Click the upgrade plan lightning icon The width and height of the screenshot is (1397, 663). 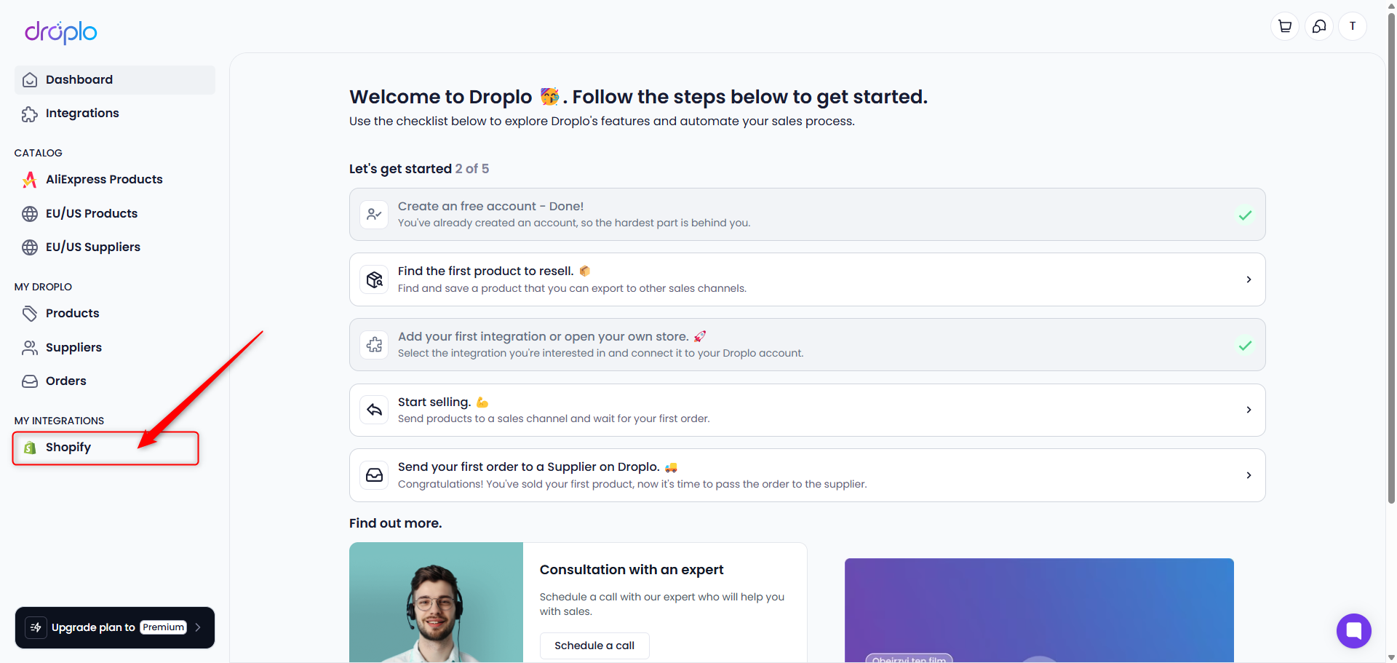(x=36, y=627)
